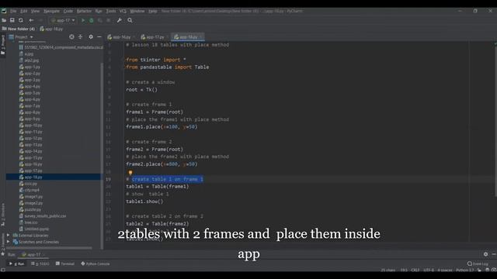Click the Event Log icon

[469, 263]
